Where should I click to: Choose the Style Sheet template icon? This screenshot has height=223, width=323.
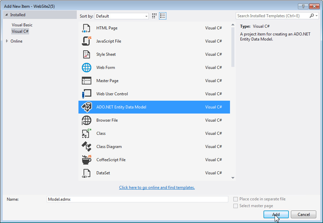point(87,54)
